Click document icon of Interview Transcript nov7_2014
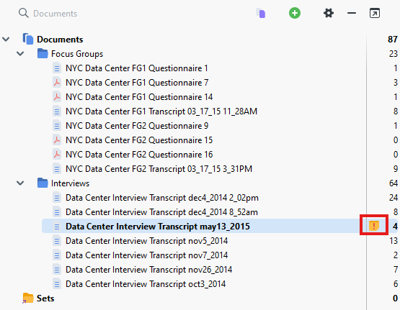 coord(57,255)
